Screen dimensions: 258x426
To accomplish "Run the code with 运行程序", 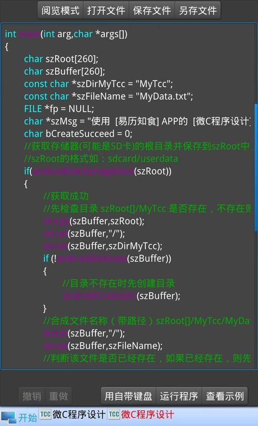I will [x=179, y=396].
